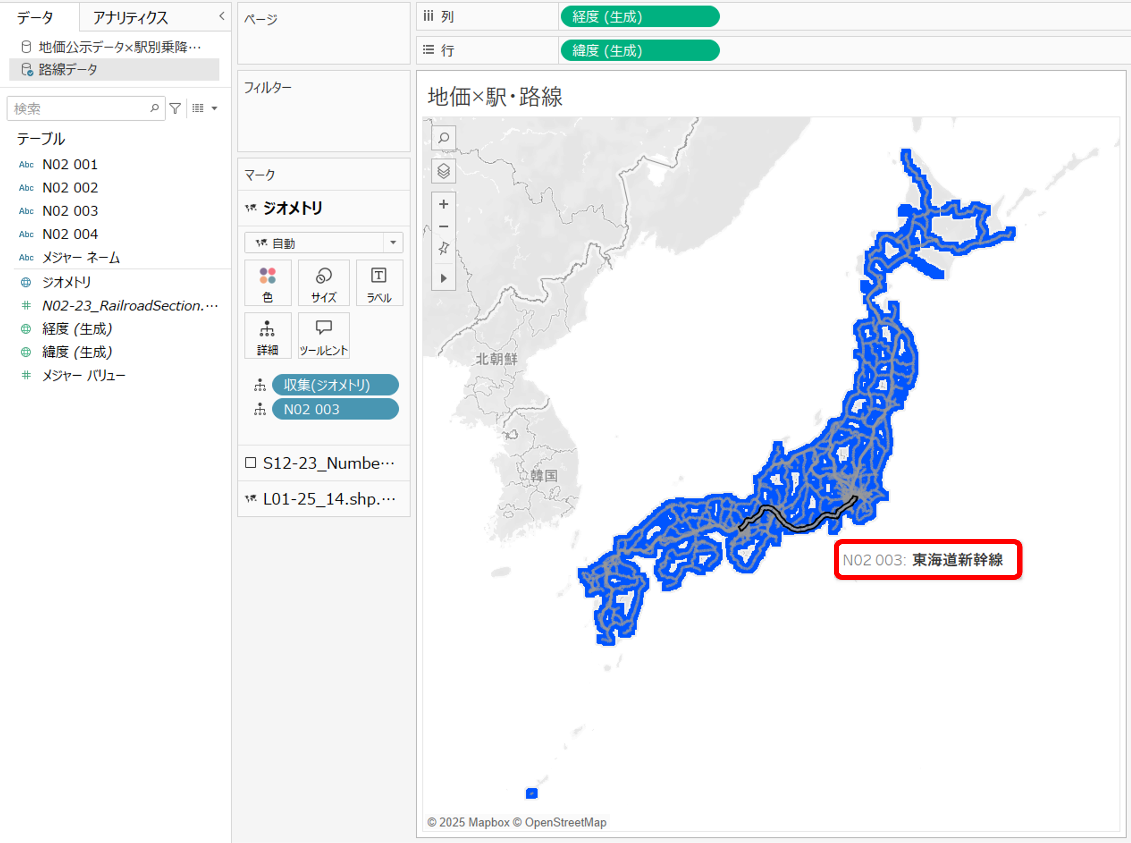1131x843 pixels.
Task: Expand the map tools arrow flyout
Action: pyautogui.click(x=444, y=278)
